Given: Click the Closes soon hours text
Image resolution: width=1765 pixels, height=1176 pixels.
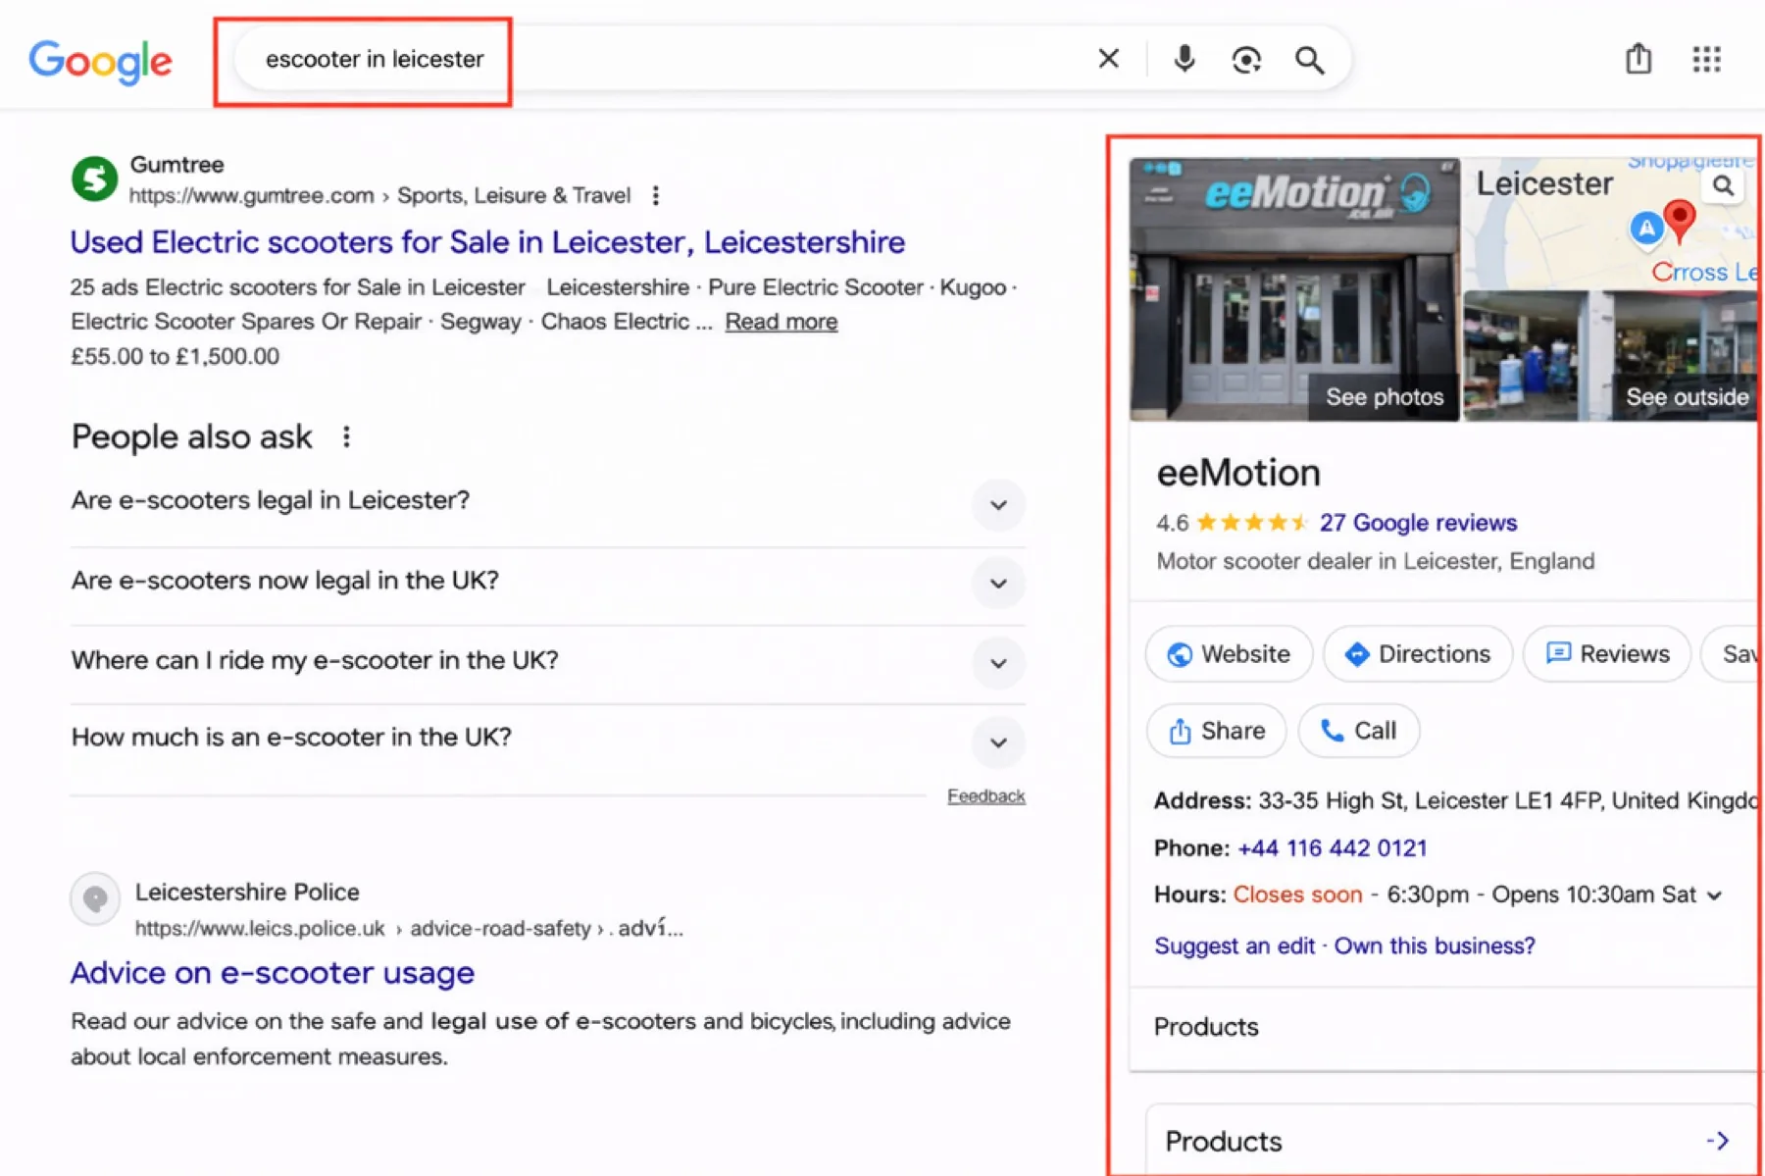Looking at the screenshot, I should [x=1297, y=895].
